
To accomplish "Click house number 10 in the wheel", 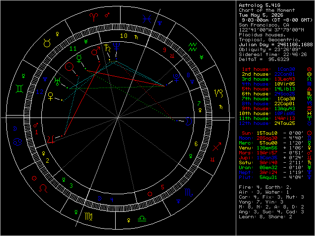I will (124, 36).
